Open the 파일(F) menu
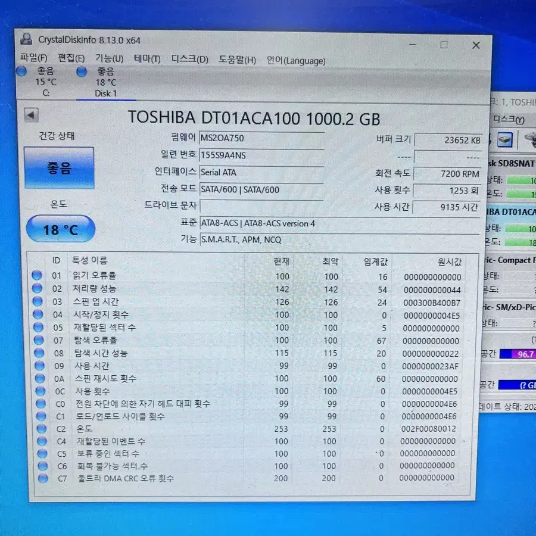 coord(33,58)
